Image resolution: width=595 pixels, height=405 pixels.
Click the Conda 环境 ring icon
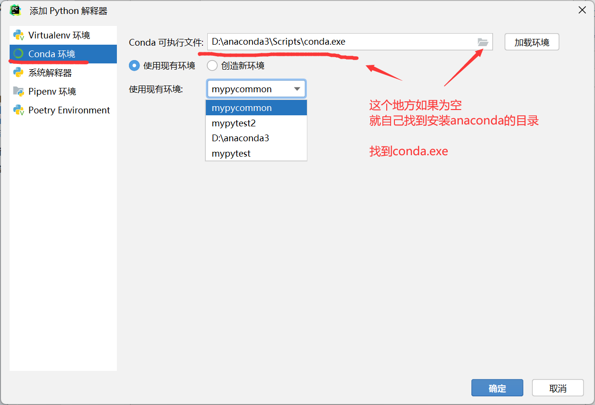[19, 54]
